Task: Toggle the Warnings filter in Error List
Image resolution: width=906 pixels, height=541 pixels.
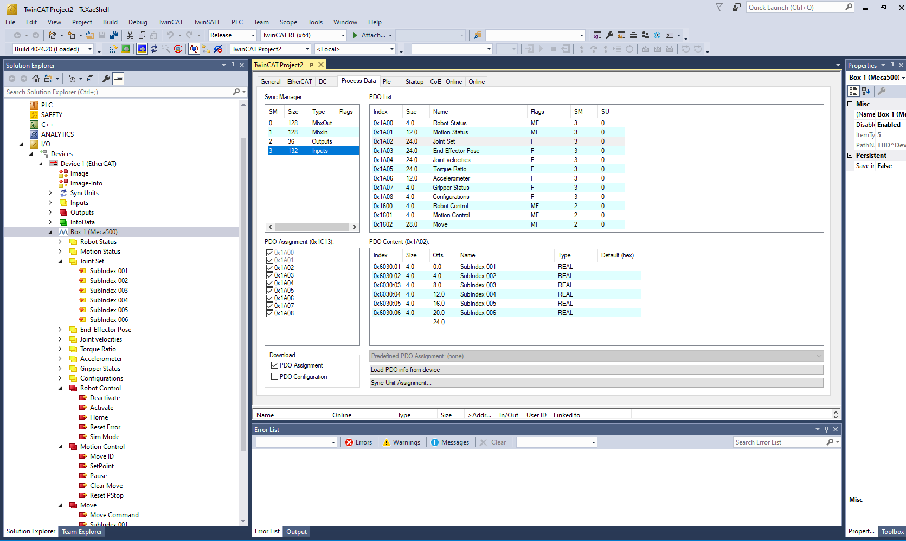Action: 401,442
